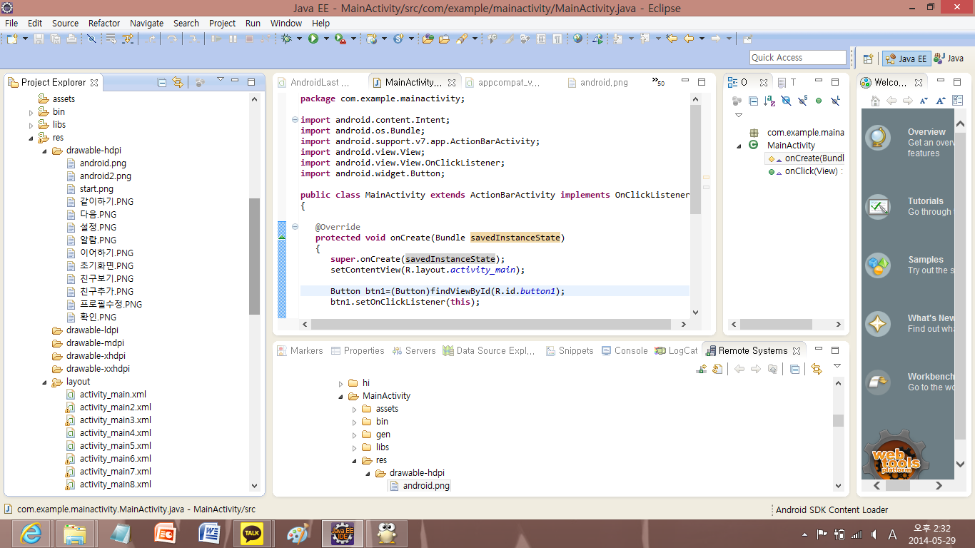Screen dimensions: 975x548
Task: Select activity_main3.xml in Project Explorer
Action: pos(115,420)
